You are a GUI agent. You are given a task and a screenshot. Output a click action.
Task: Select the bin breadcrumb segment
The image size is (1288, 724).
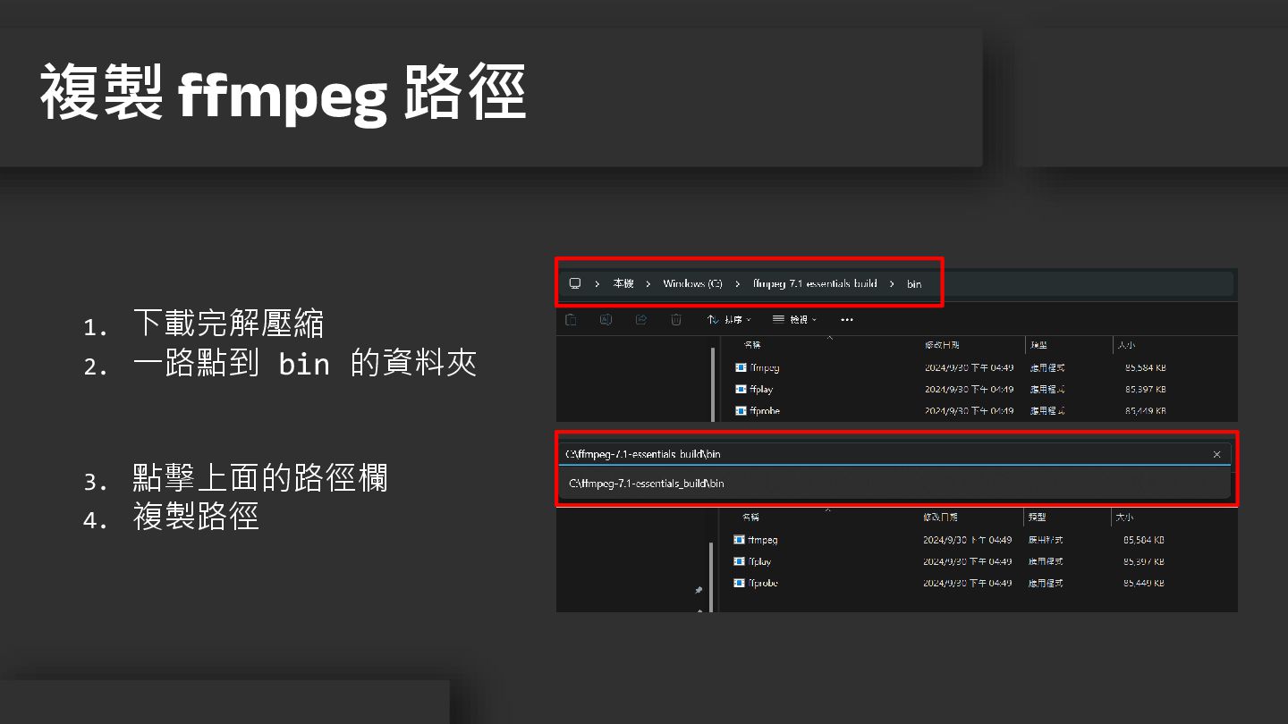pyautogui.click(x=914, y=283)
